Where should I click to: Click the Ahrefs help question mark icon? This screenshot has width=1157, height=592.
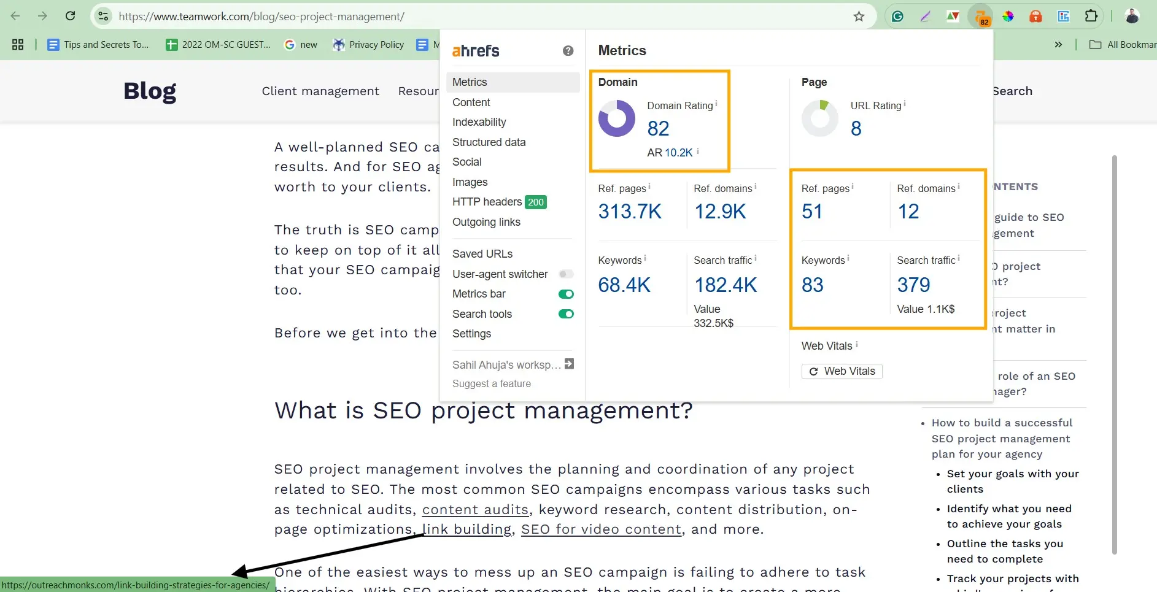(x=568, y=51)
